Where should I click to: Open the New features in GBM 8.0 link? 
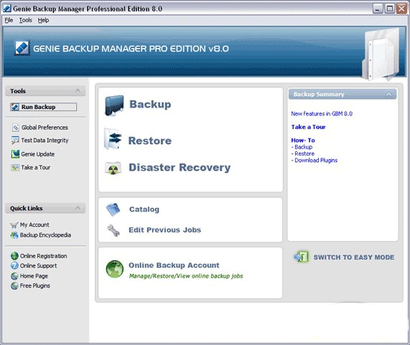[x=322, y=113]
